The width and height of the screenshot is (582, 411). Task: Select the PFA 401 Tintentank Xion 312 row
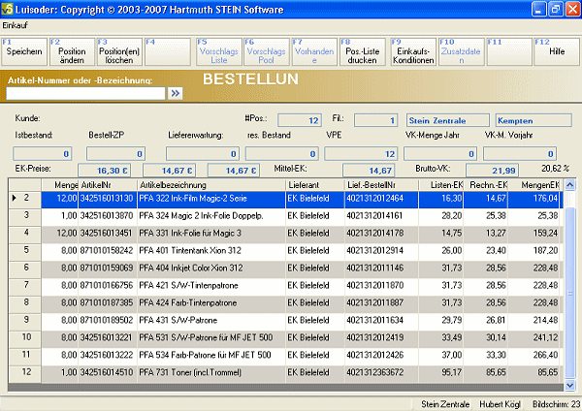tap(210, 250)
